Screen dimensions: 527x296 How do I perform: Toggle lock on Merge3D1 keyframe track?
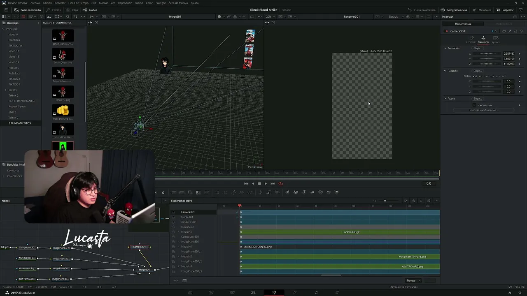tap(173, 217)
